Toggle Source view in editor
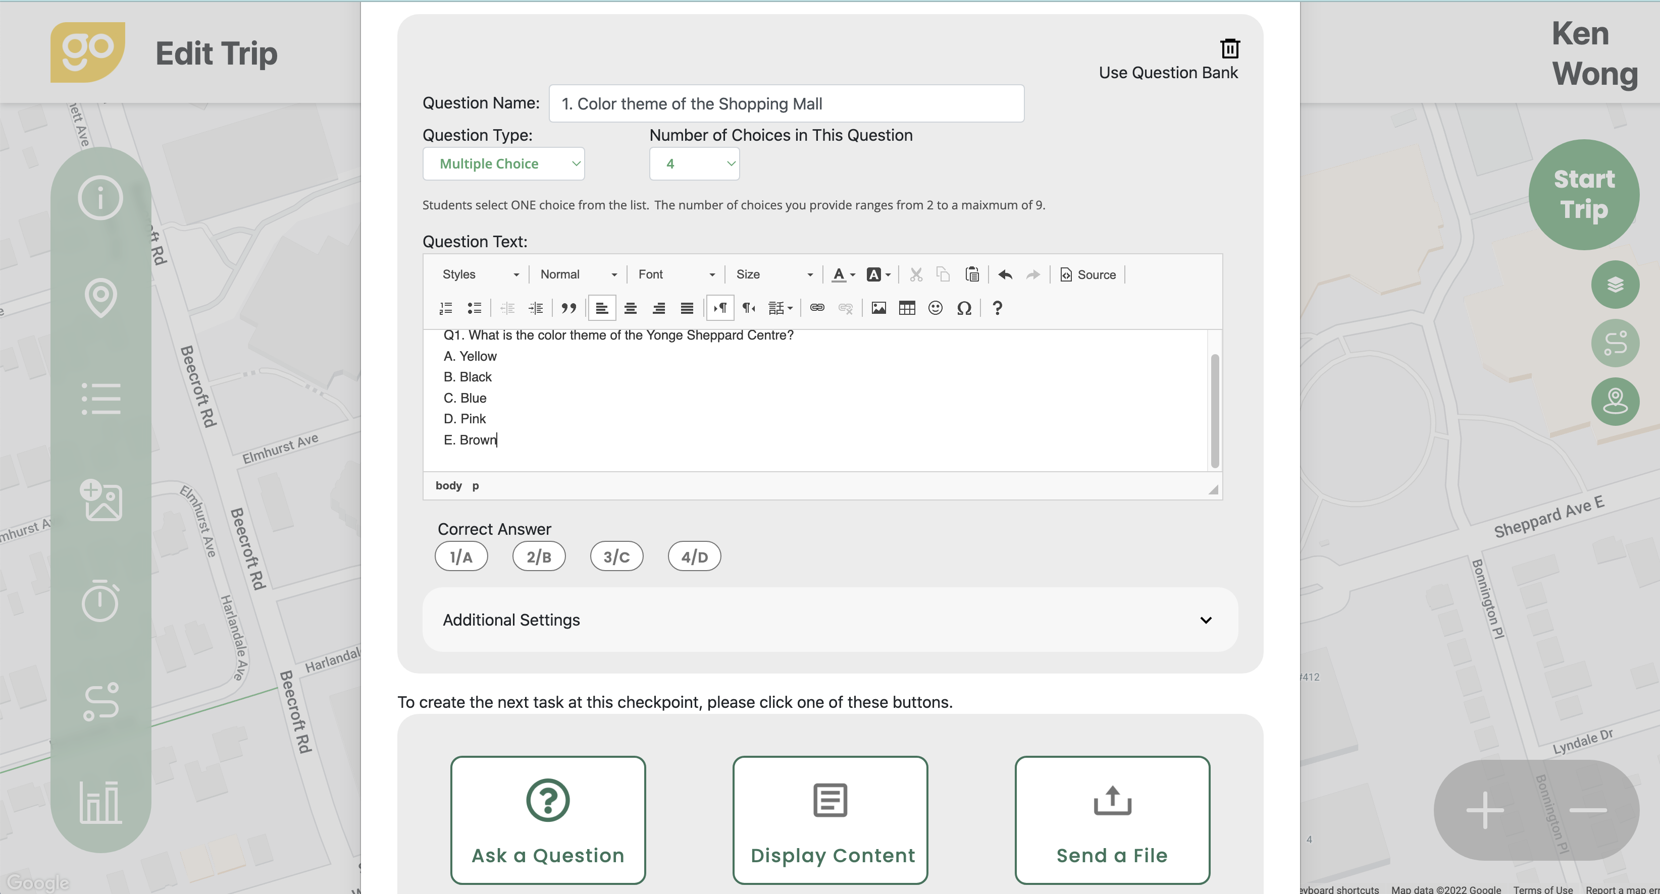 [x=1088, y=274]
